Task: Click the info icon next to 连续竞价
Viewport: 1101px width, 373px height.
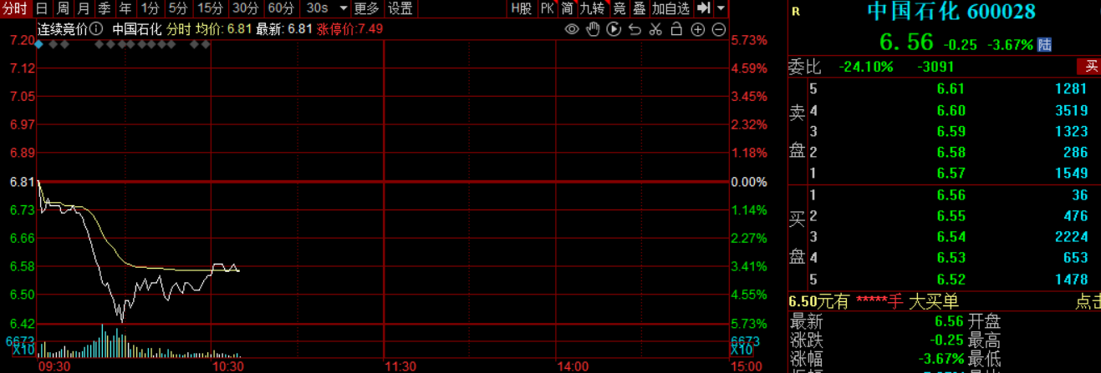Action: pos(97,28)
